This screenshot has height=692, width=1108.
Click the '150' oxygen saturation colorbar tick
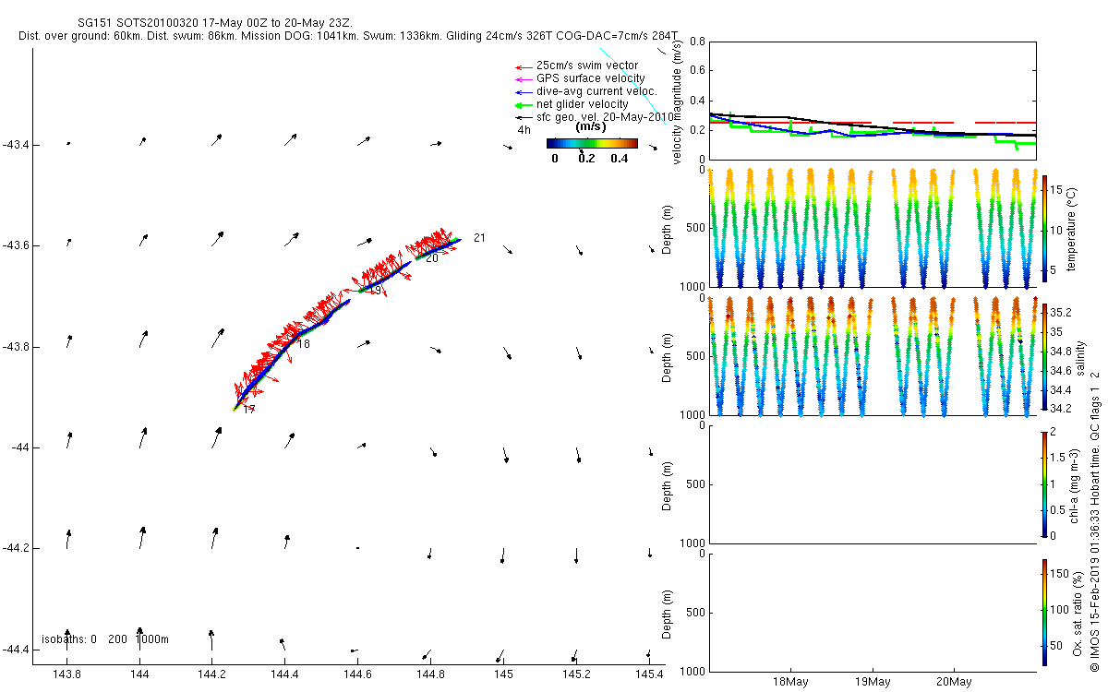1061,574
